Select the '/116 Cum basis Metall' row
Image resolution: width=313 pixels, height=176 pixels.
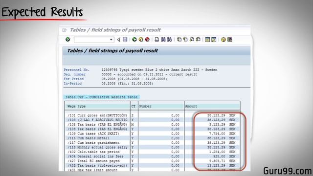(152, 138)
